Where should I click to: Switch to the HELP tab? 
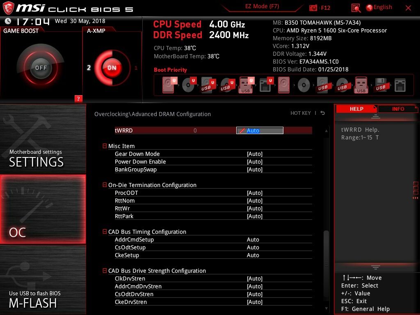coord(356,109)
